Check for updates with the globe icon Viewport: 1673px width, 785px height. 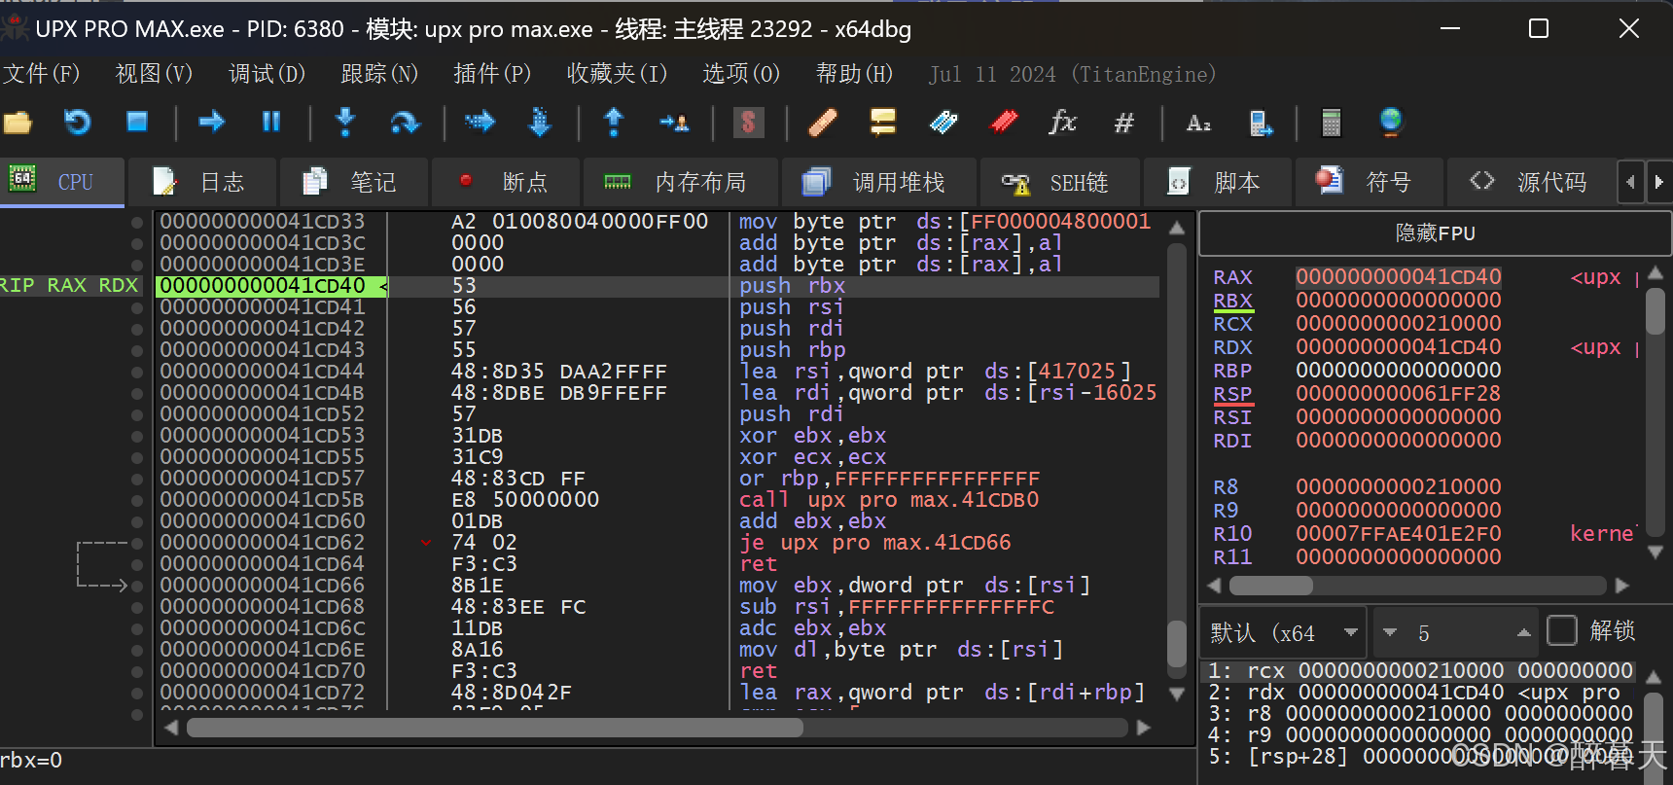(x=1391, y=123)
